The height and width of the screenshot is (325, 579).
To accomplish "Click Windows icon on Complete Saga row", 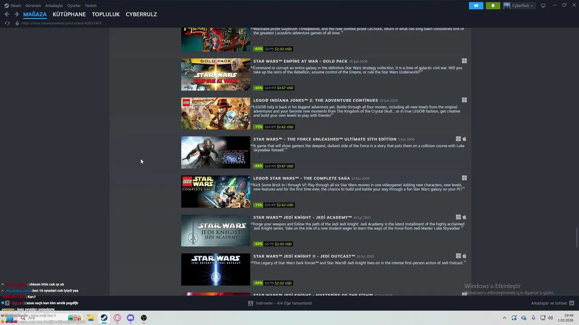I will tap(464, 178).
